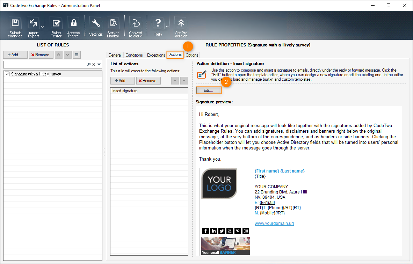Click the {E-mail} link in signature
The width and height of the screenshot is (413, 264).
click(x=267, y=203)
